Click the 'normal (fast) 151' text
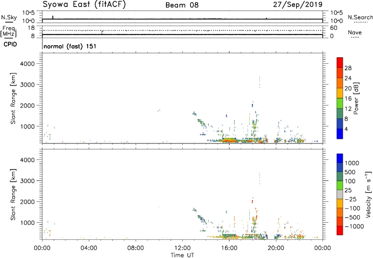Image resolution: width=373 pixels, height=258 pixels. tap(70, 46)
